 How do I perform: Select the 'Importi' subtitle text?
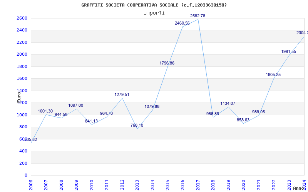(x=154, y=13)
